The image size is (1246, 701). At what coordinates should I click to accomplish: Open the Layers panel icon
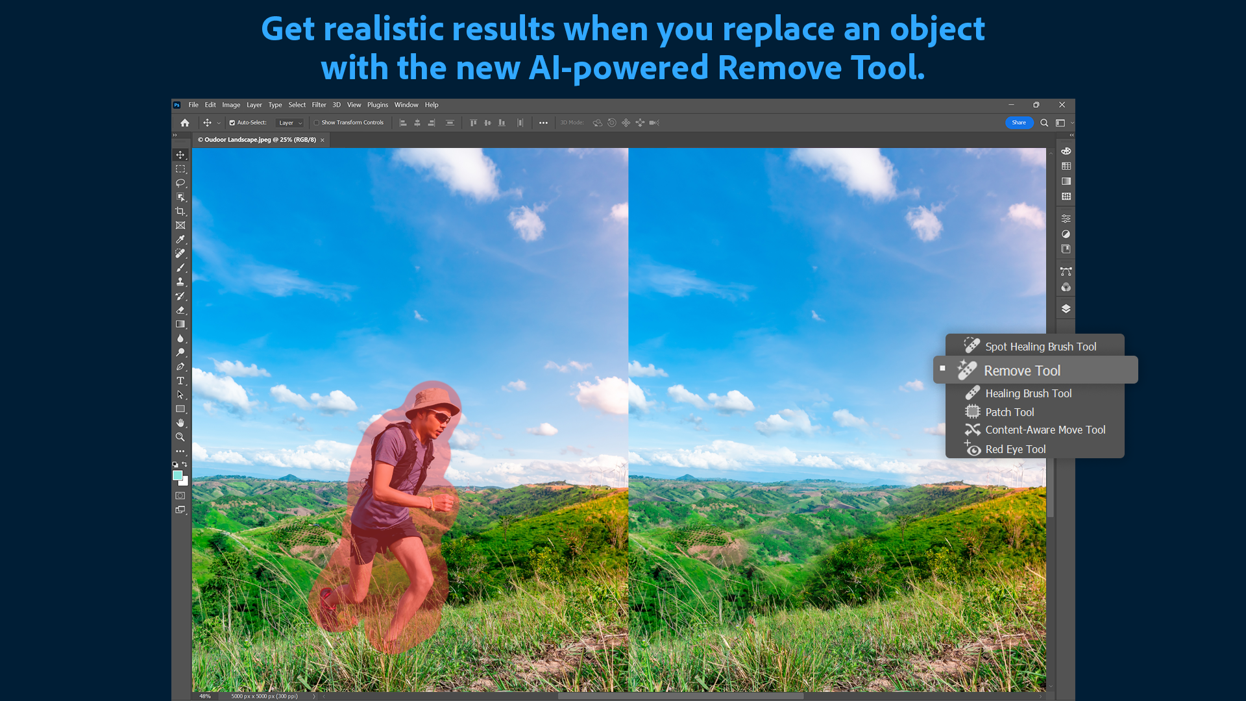click(x=1066, y=308)
